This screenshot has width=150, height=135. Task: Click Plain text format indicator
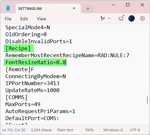65,130
